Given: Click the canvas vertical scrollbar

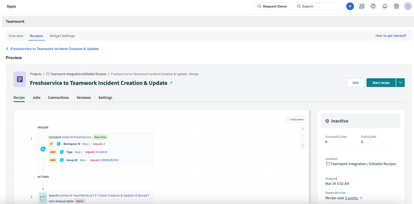Looking at the screenshot, I should click(x=310, y=157).
